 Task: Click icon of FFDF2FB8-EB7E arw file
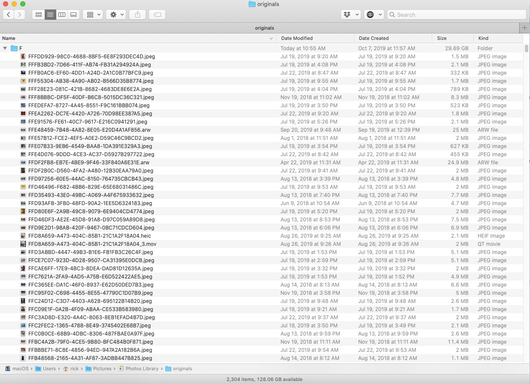[23, 163]
